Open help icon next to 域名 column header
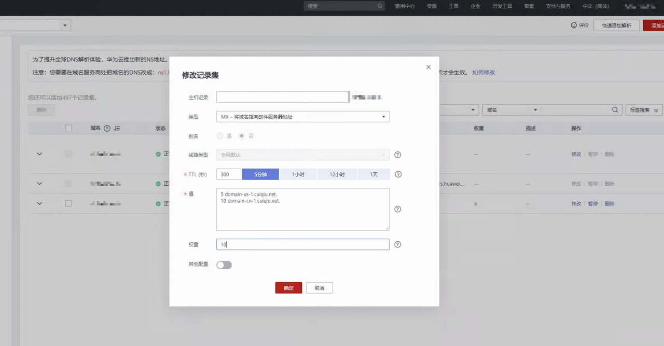 coord(107,128)
